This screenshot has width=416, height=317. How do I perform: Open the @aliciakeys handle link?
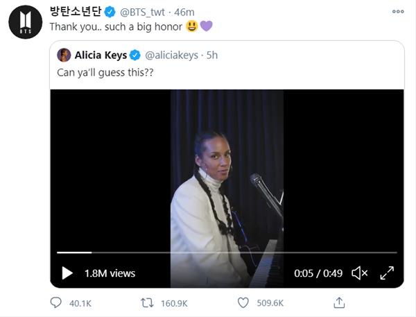(x=171, y=55)
